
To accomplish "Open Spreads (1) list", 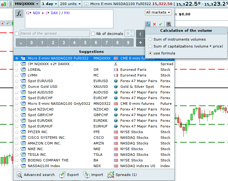I will pos(122,175).
